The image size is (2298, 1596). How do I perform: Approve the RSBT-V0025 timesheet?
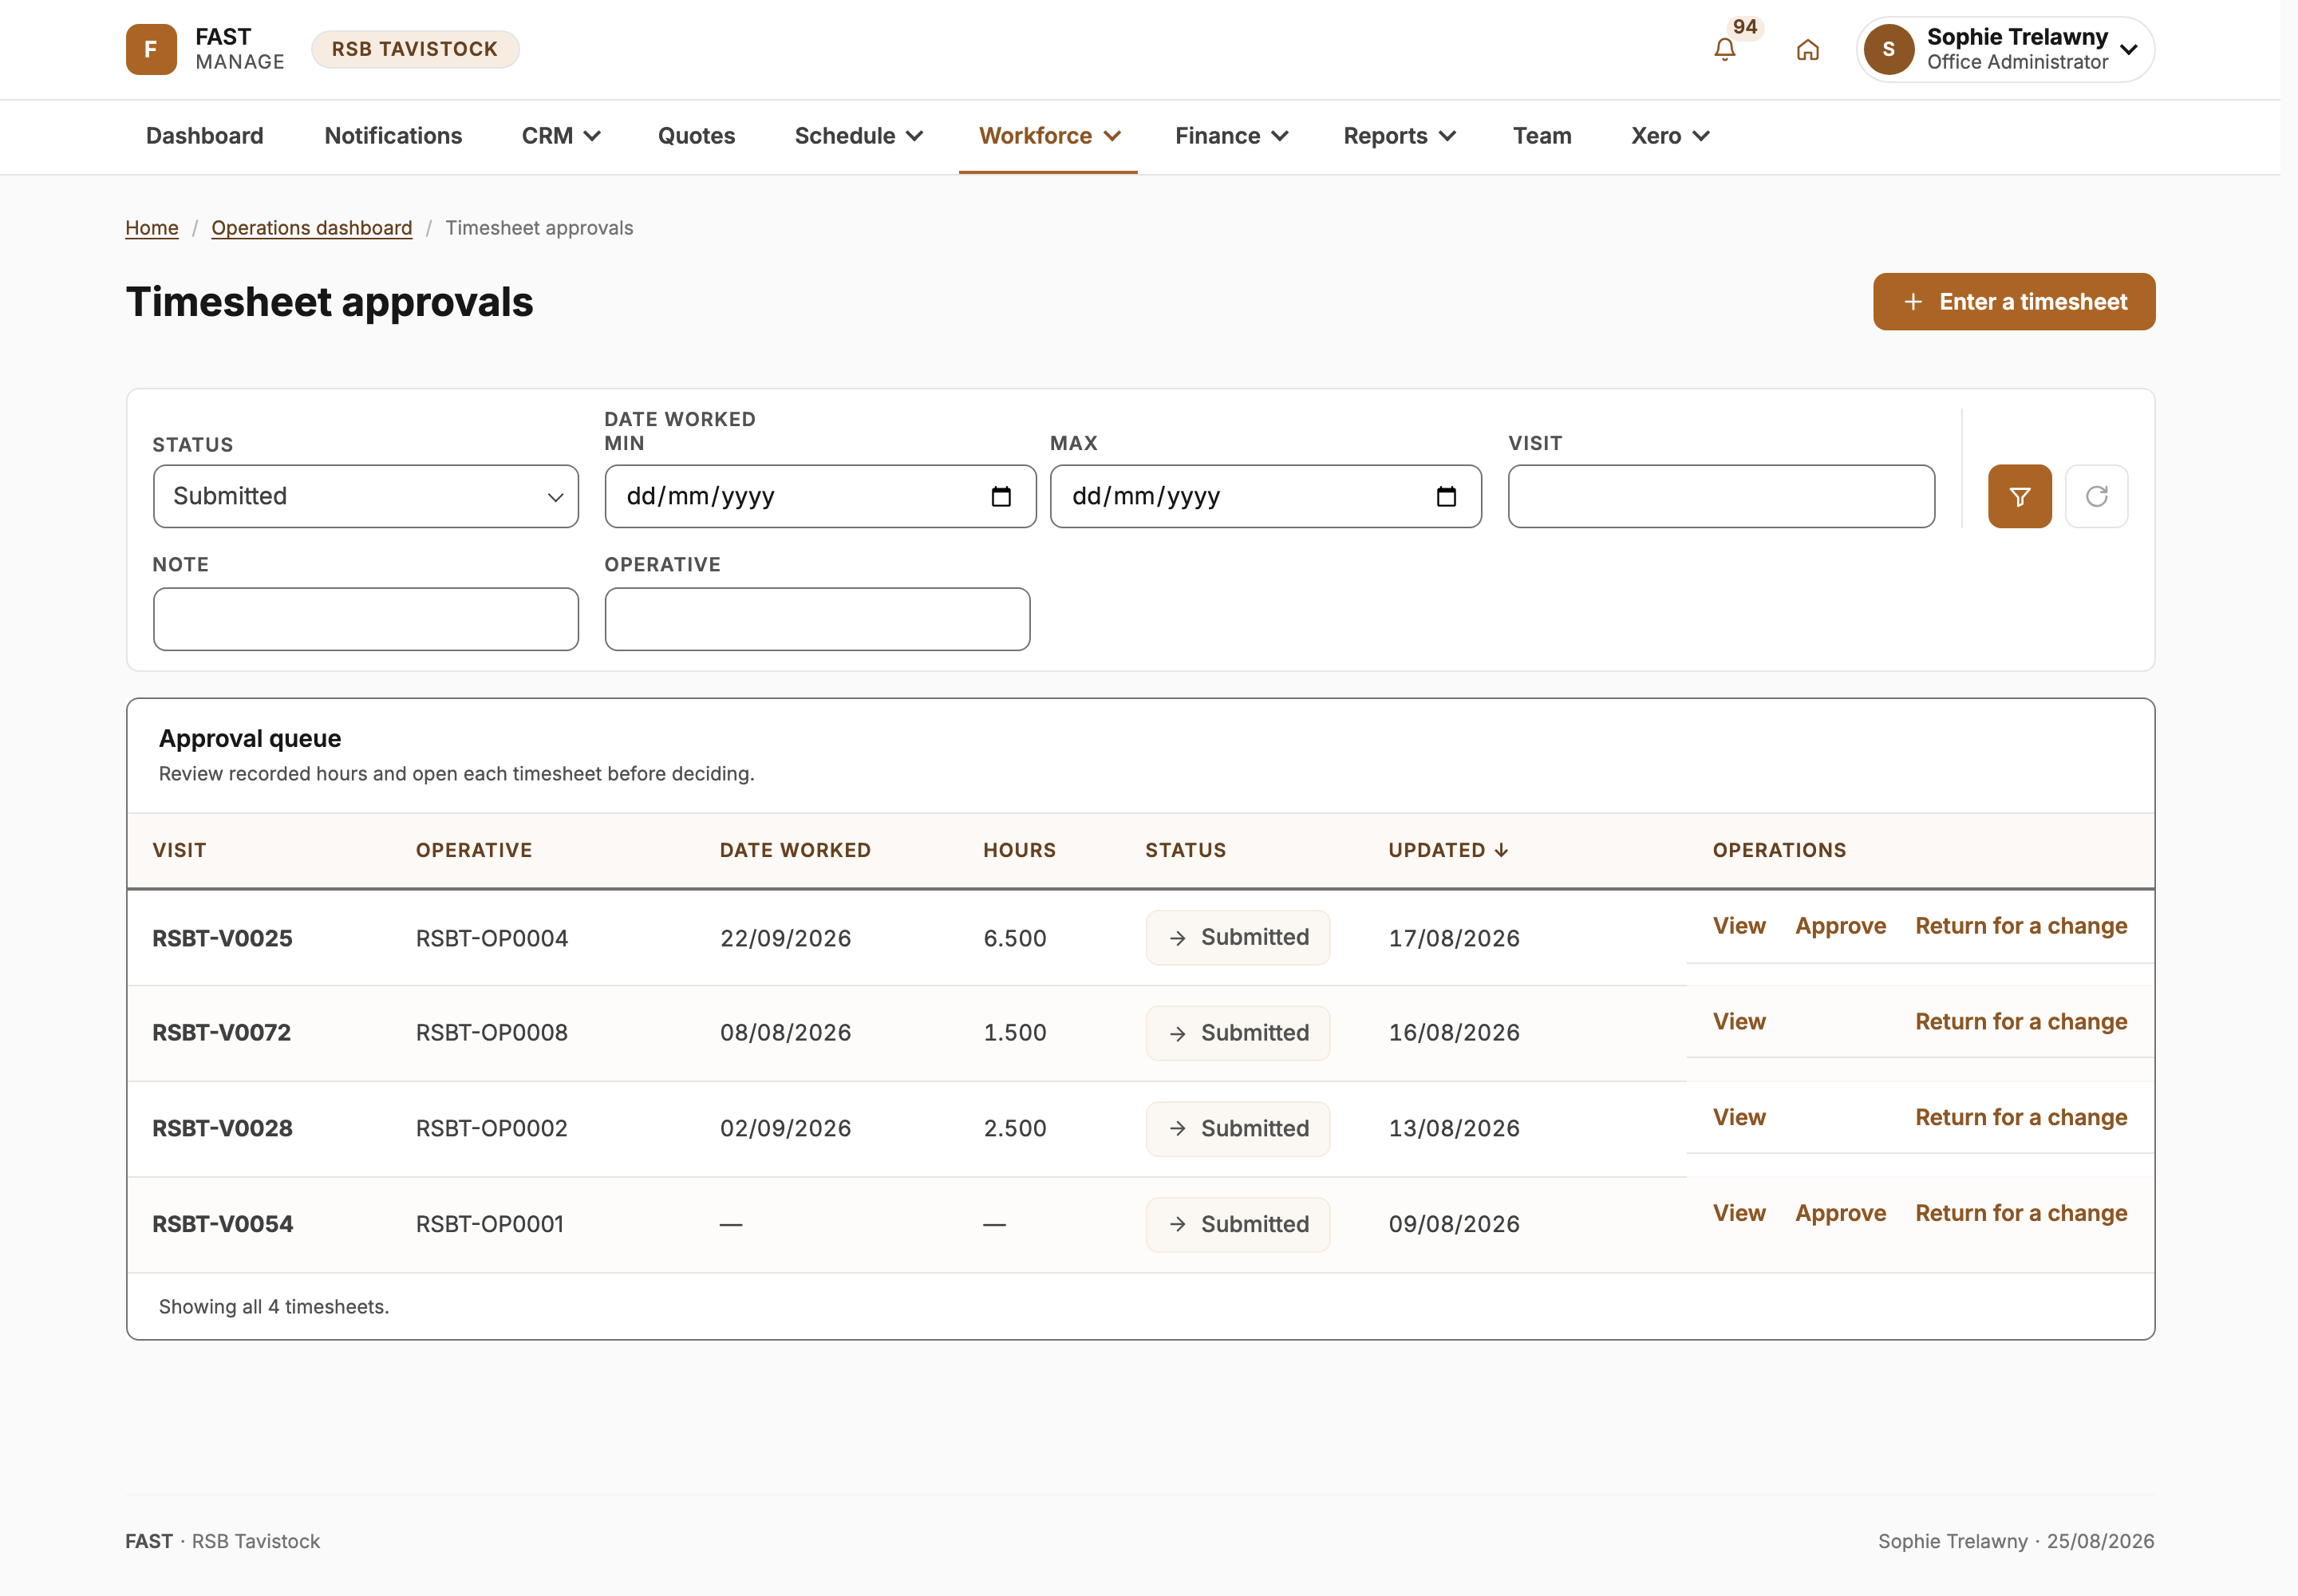[1840, 926]
